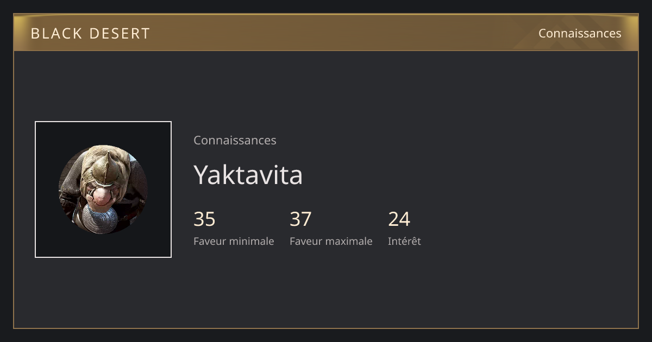Open the Connaissances link in the header

coord(580,33)
